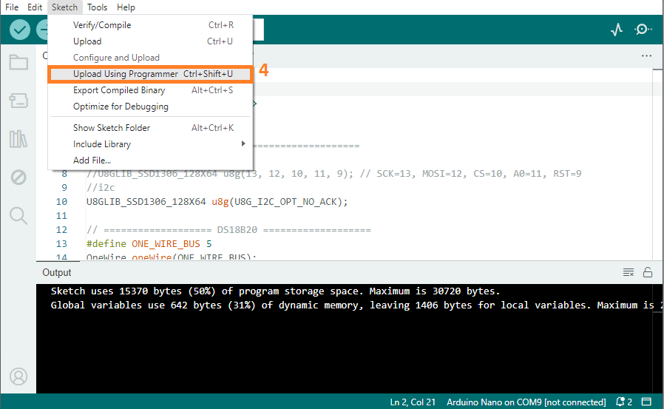Open the Library Manager sidebar panel
Image resolution: width=664 pixels, height=409 pixels.
pos(18,139)
